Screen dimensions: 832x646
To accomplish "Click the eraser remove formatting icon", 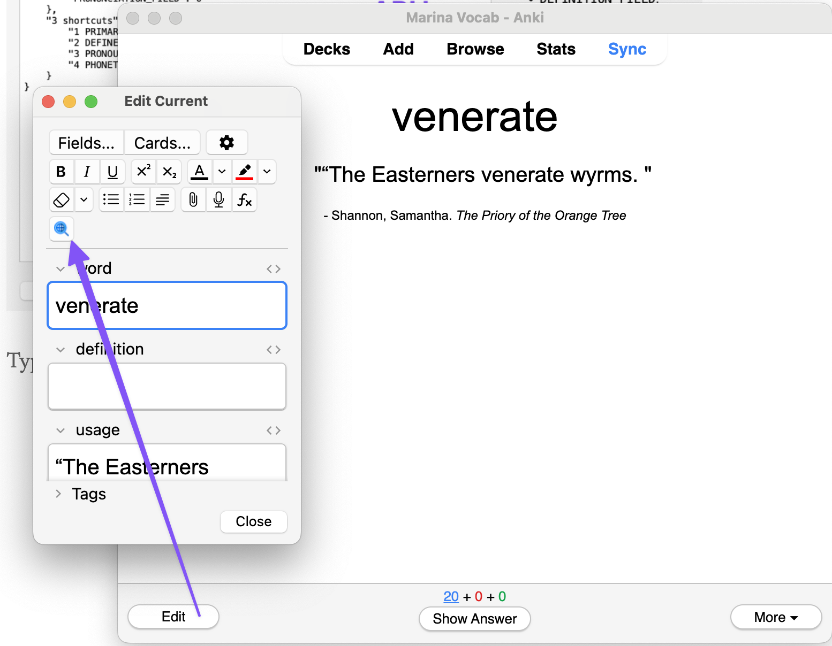I will (x=62, y=200).
